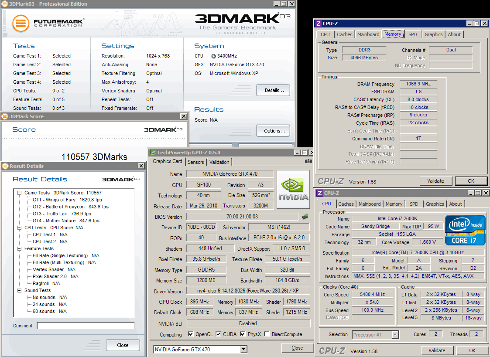Click the Futuremark orange logo in 3DMark03
The height and width of the screenshot is (357, 490).
click(x=21, y=24)
